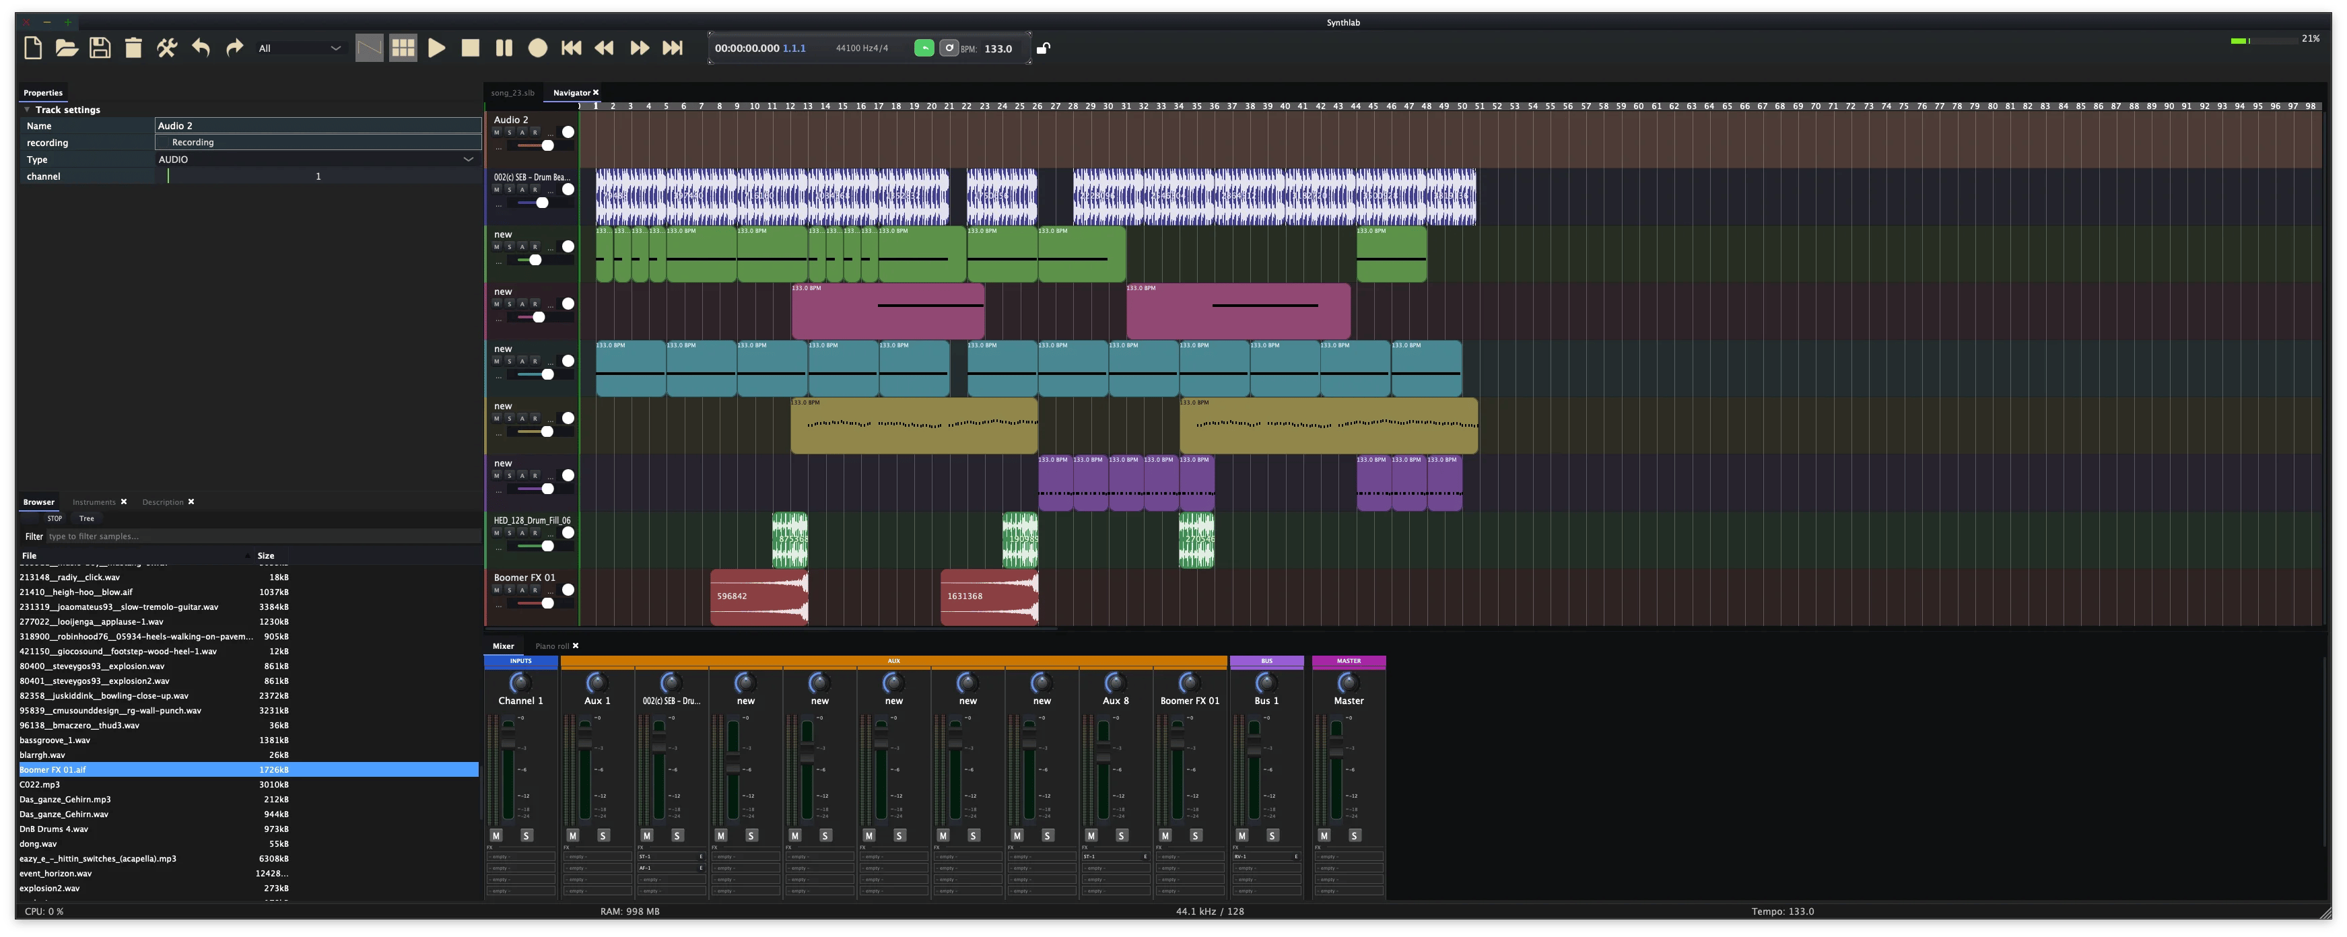
Task: Arm record R on Audio 2 track
Action: (x=535, y=133)
